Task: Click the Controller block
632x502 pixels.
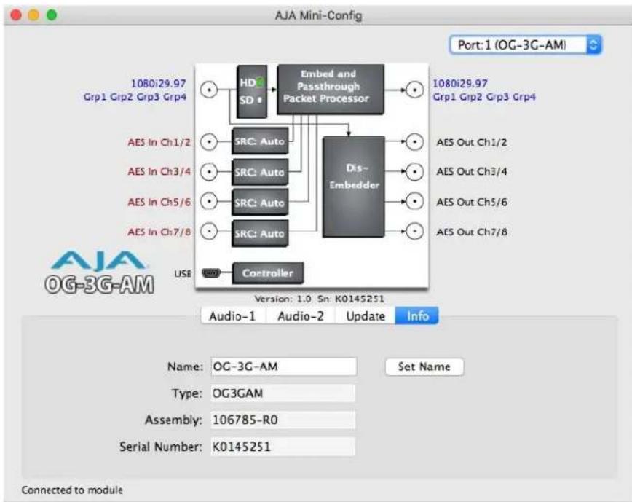Action: point(268,273)
